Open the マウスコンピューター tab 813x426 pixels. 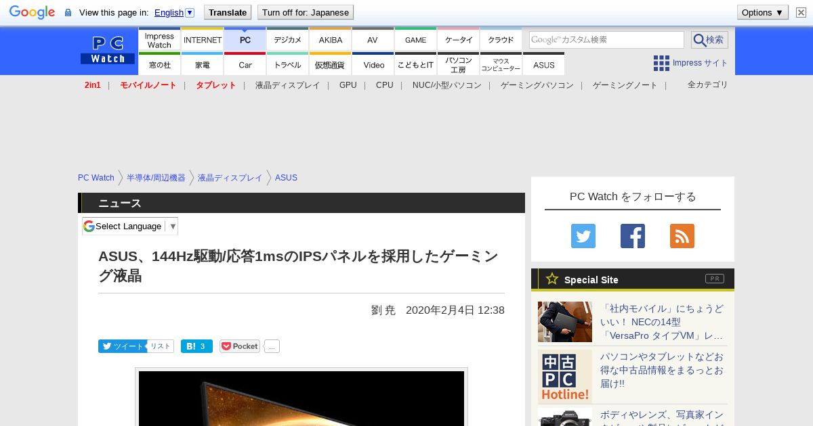tap(501, 64)
